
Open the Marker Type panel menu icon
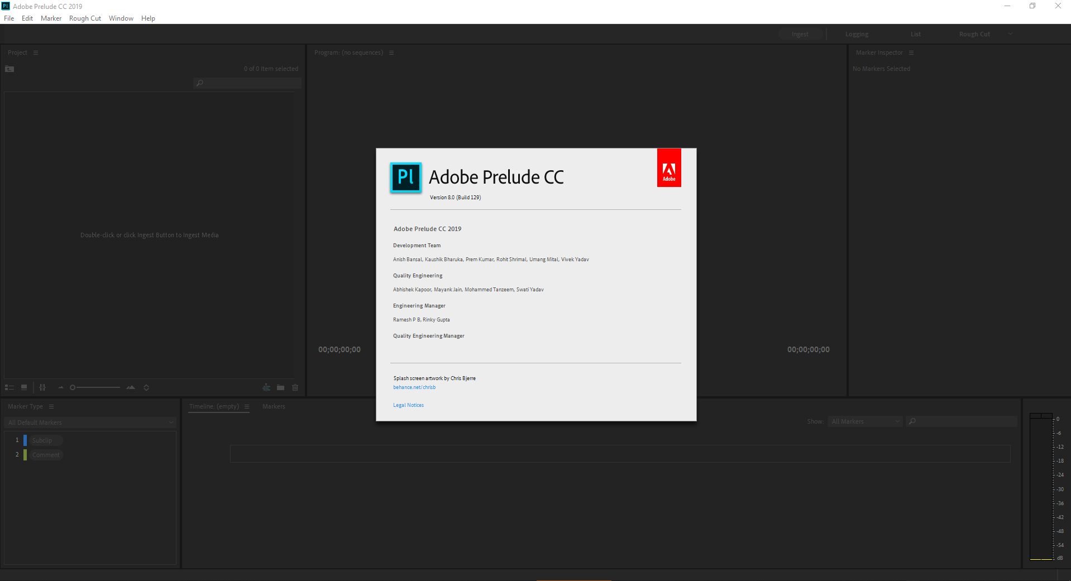51,406
